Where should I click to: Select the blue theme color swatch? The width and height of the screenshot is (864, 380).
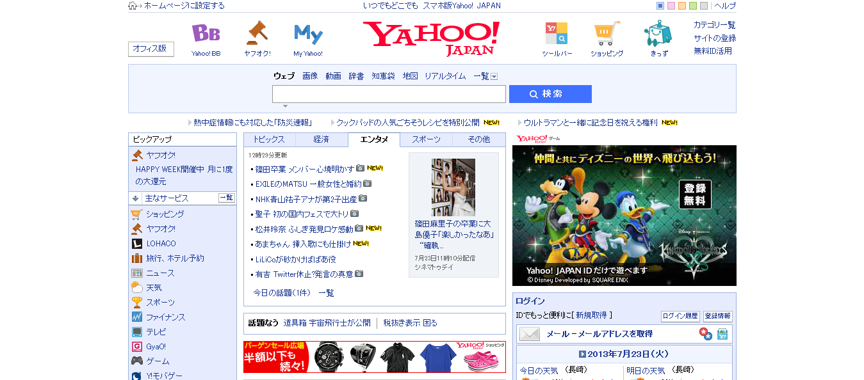coord(660,6)
